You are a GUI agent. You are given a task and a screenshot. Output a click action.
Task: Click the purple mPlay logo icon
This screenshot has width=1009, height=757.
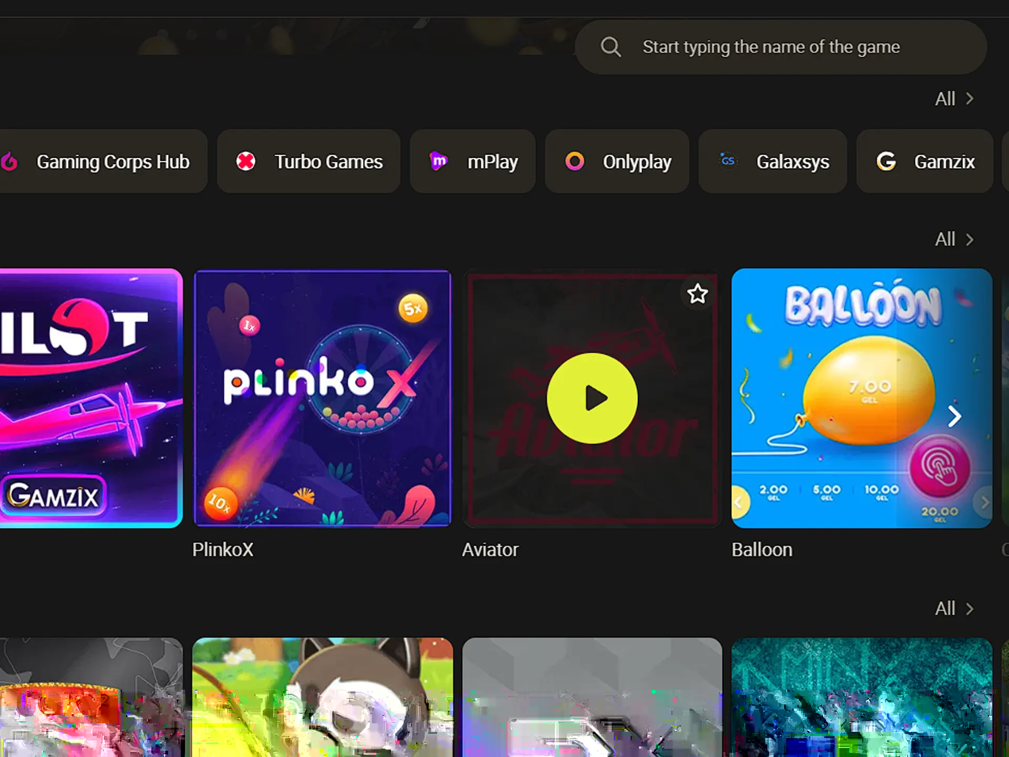pos(438,161)
